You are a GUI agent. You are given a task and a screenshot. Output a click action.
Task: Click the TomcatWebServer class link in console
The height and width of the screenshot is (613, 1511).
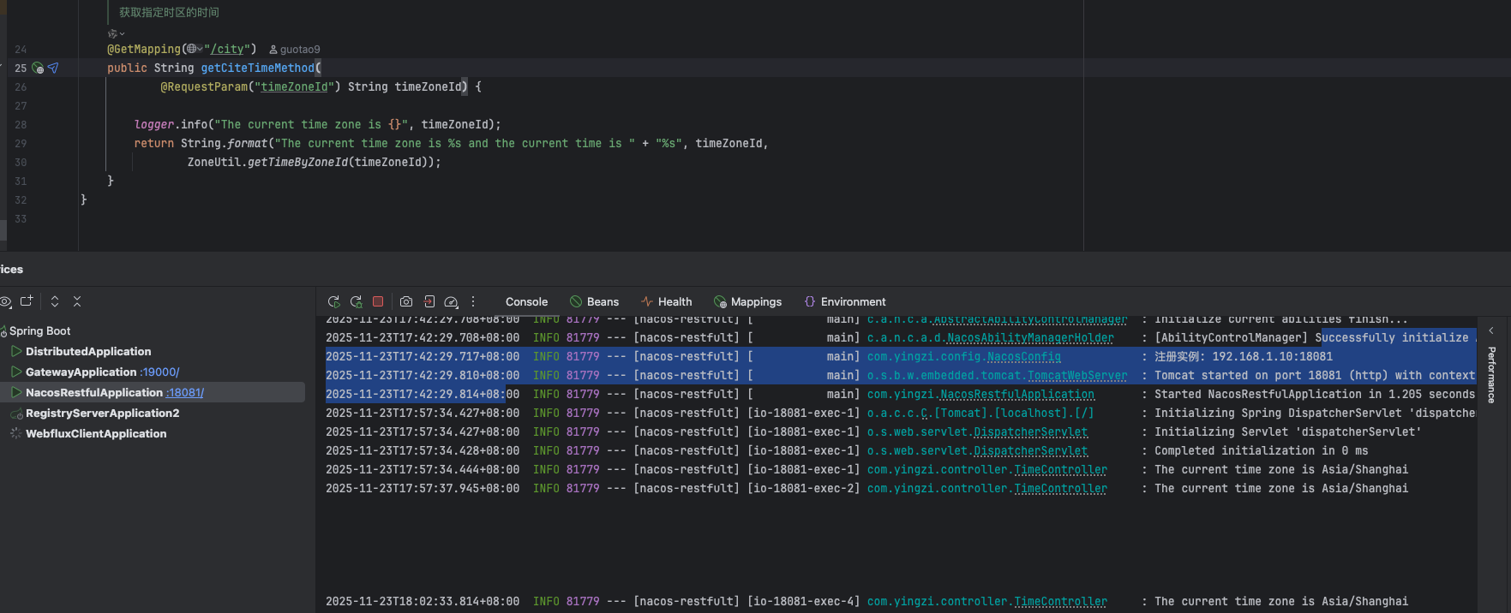tap(1077, 376)
